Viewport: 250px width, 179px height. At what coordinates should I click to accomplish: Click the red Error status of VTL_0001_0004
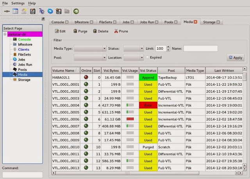click(x=148, y=105)
